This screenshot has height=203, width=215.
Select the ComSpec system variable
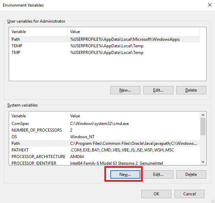[x=105, y=124]
